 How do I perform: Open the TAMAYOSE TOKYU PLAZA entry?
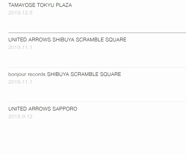click(40, 5)
